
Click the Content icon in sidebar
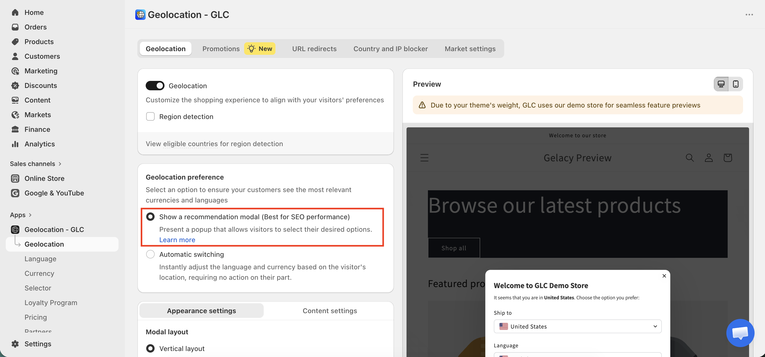coord(15,100)
